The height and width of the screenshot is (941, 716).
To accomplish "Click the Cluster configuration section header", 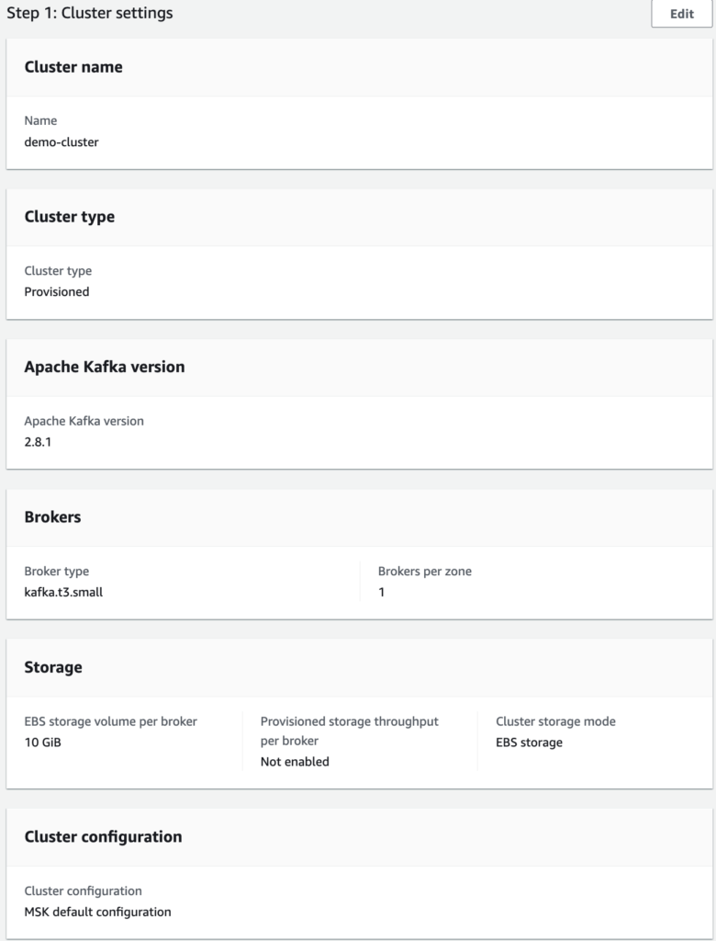I will [x=103, y=836].
